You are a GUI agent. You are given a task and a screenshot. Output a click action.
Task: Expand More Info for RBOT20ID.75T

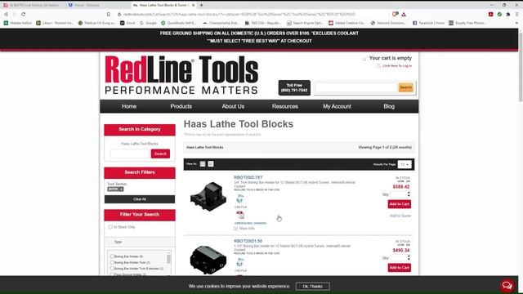tap(244, 229)
